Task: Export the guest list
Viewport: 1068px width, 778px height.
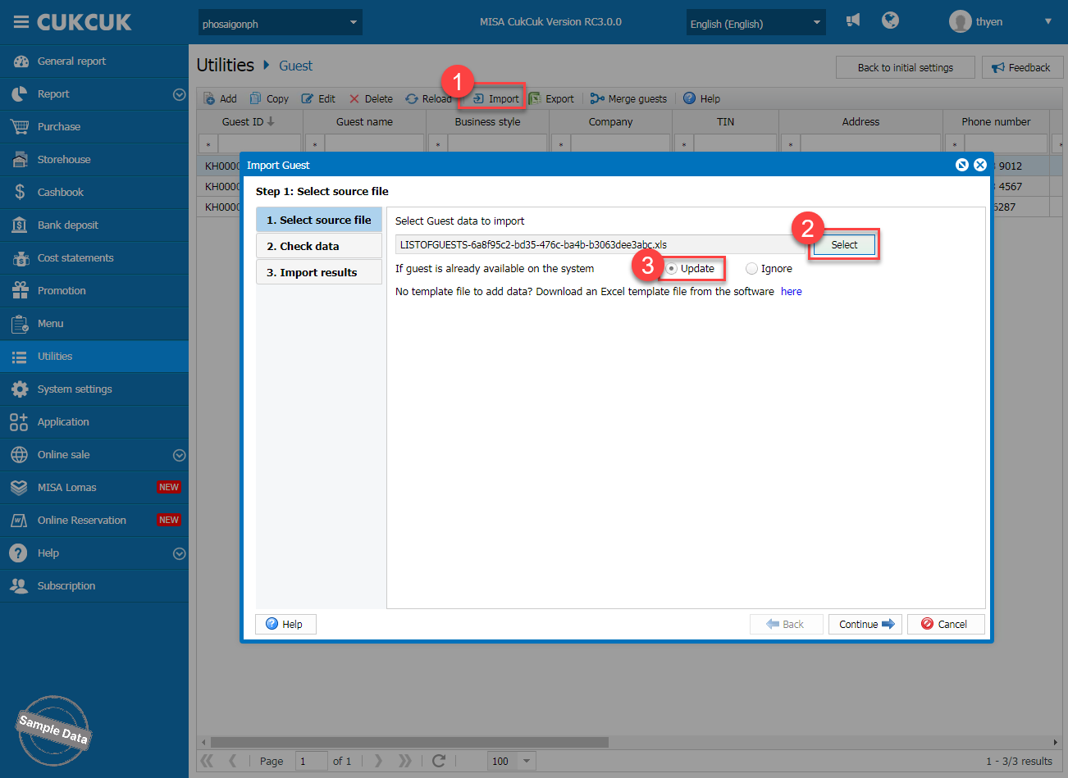Action: [x=551, y=98]
